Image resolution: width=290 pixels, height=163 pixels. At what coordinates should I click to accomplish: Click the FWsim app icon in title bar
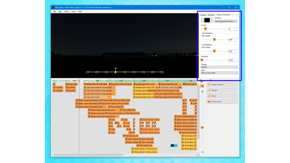[53, 7]
